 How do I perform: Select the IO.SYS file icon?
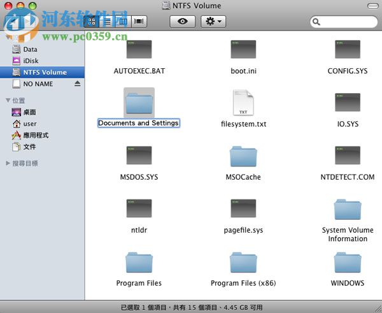pyautogui.click(x=348, y=102)
